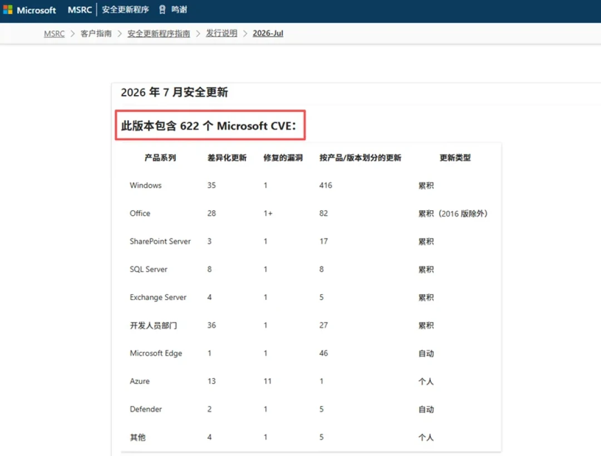
Task: Click the 此版本包含 622 个 Microsoft CVE heading
Action: tap(209, 126)
